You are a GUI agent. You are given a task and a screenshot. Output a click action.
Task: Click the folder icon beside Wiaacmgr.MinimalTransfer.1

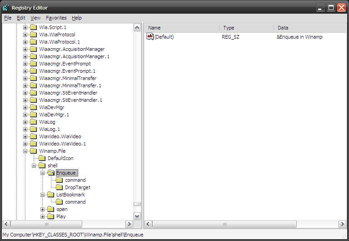point(33,85)
